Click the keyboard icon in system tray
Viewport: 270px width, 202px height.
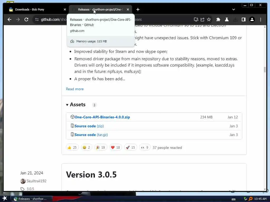[x=234, y=199]
